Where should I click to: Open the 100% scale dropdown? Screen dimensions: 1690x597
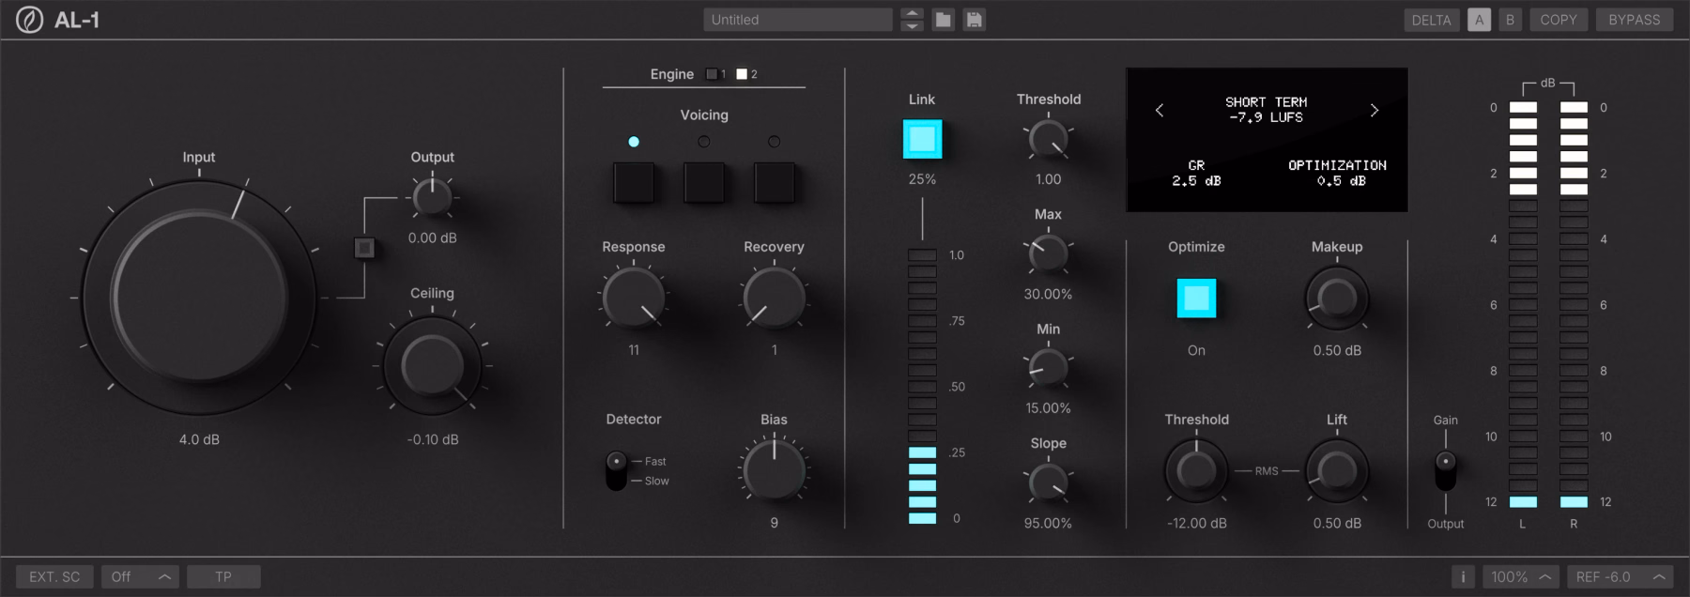1521,576
